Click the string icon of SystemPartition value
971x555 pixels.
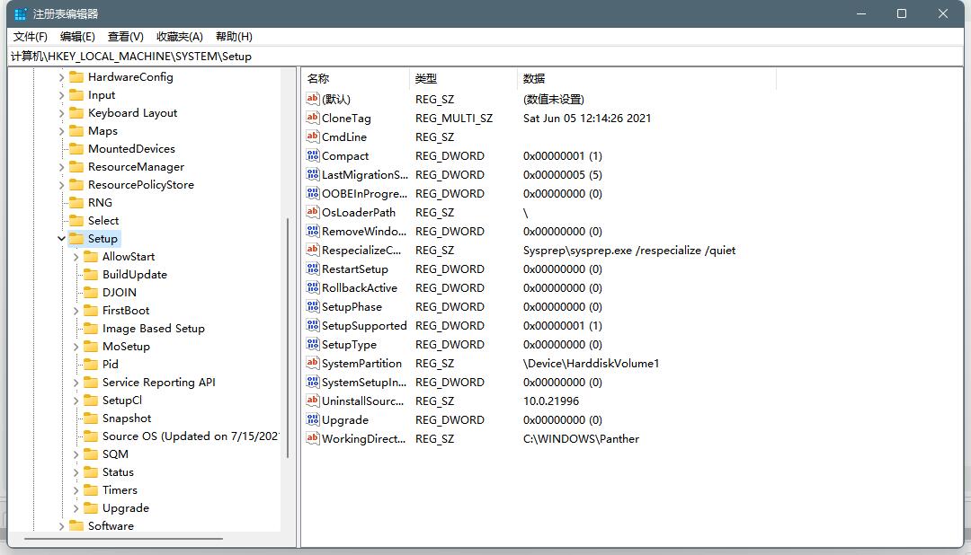click(313, 363)
